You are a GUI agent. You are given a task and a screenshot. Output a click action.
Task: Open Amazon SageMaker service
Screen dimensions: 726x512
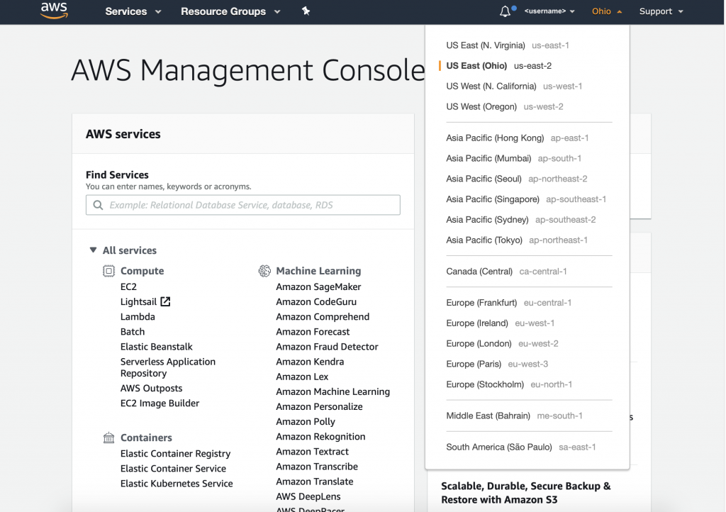[318, 286]
